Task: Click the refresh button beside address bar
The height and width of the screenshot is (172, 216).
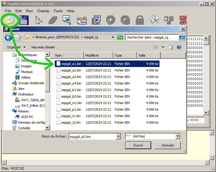Action: [120, 37]
